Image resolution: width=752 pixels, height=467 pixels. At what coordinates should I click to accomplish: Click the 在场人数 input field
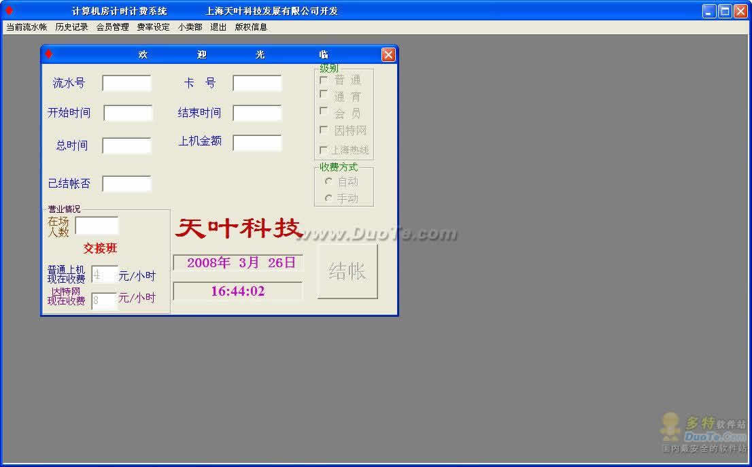[97, 226]
